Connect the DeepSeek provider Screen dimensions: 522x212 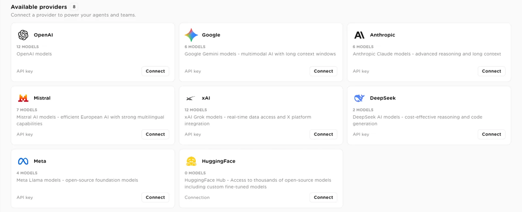[491, 134]
